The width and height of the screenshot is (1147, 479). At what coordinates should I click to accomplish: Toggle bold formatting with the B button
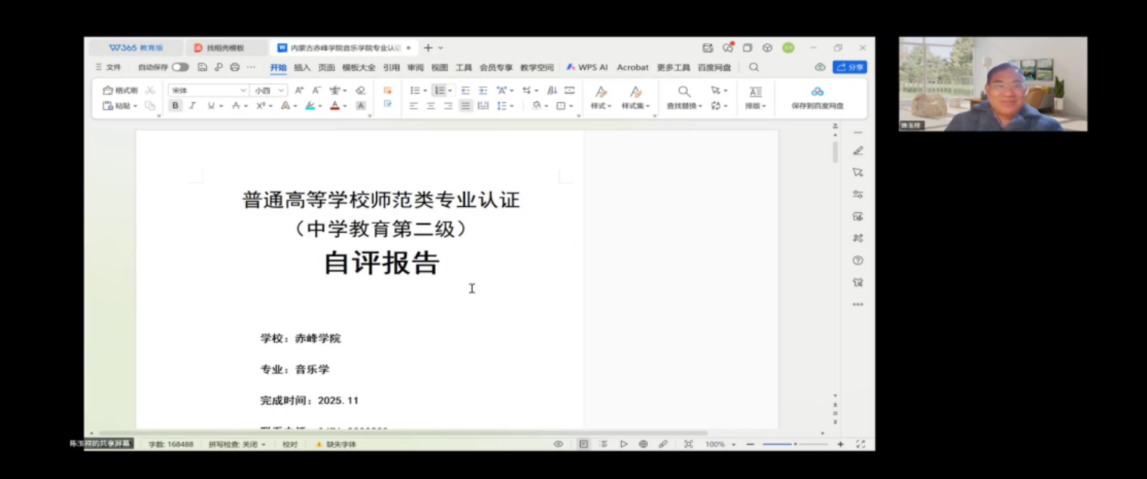coord(175,106)
